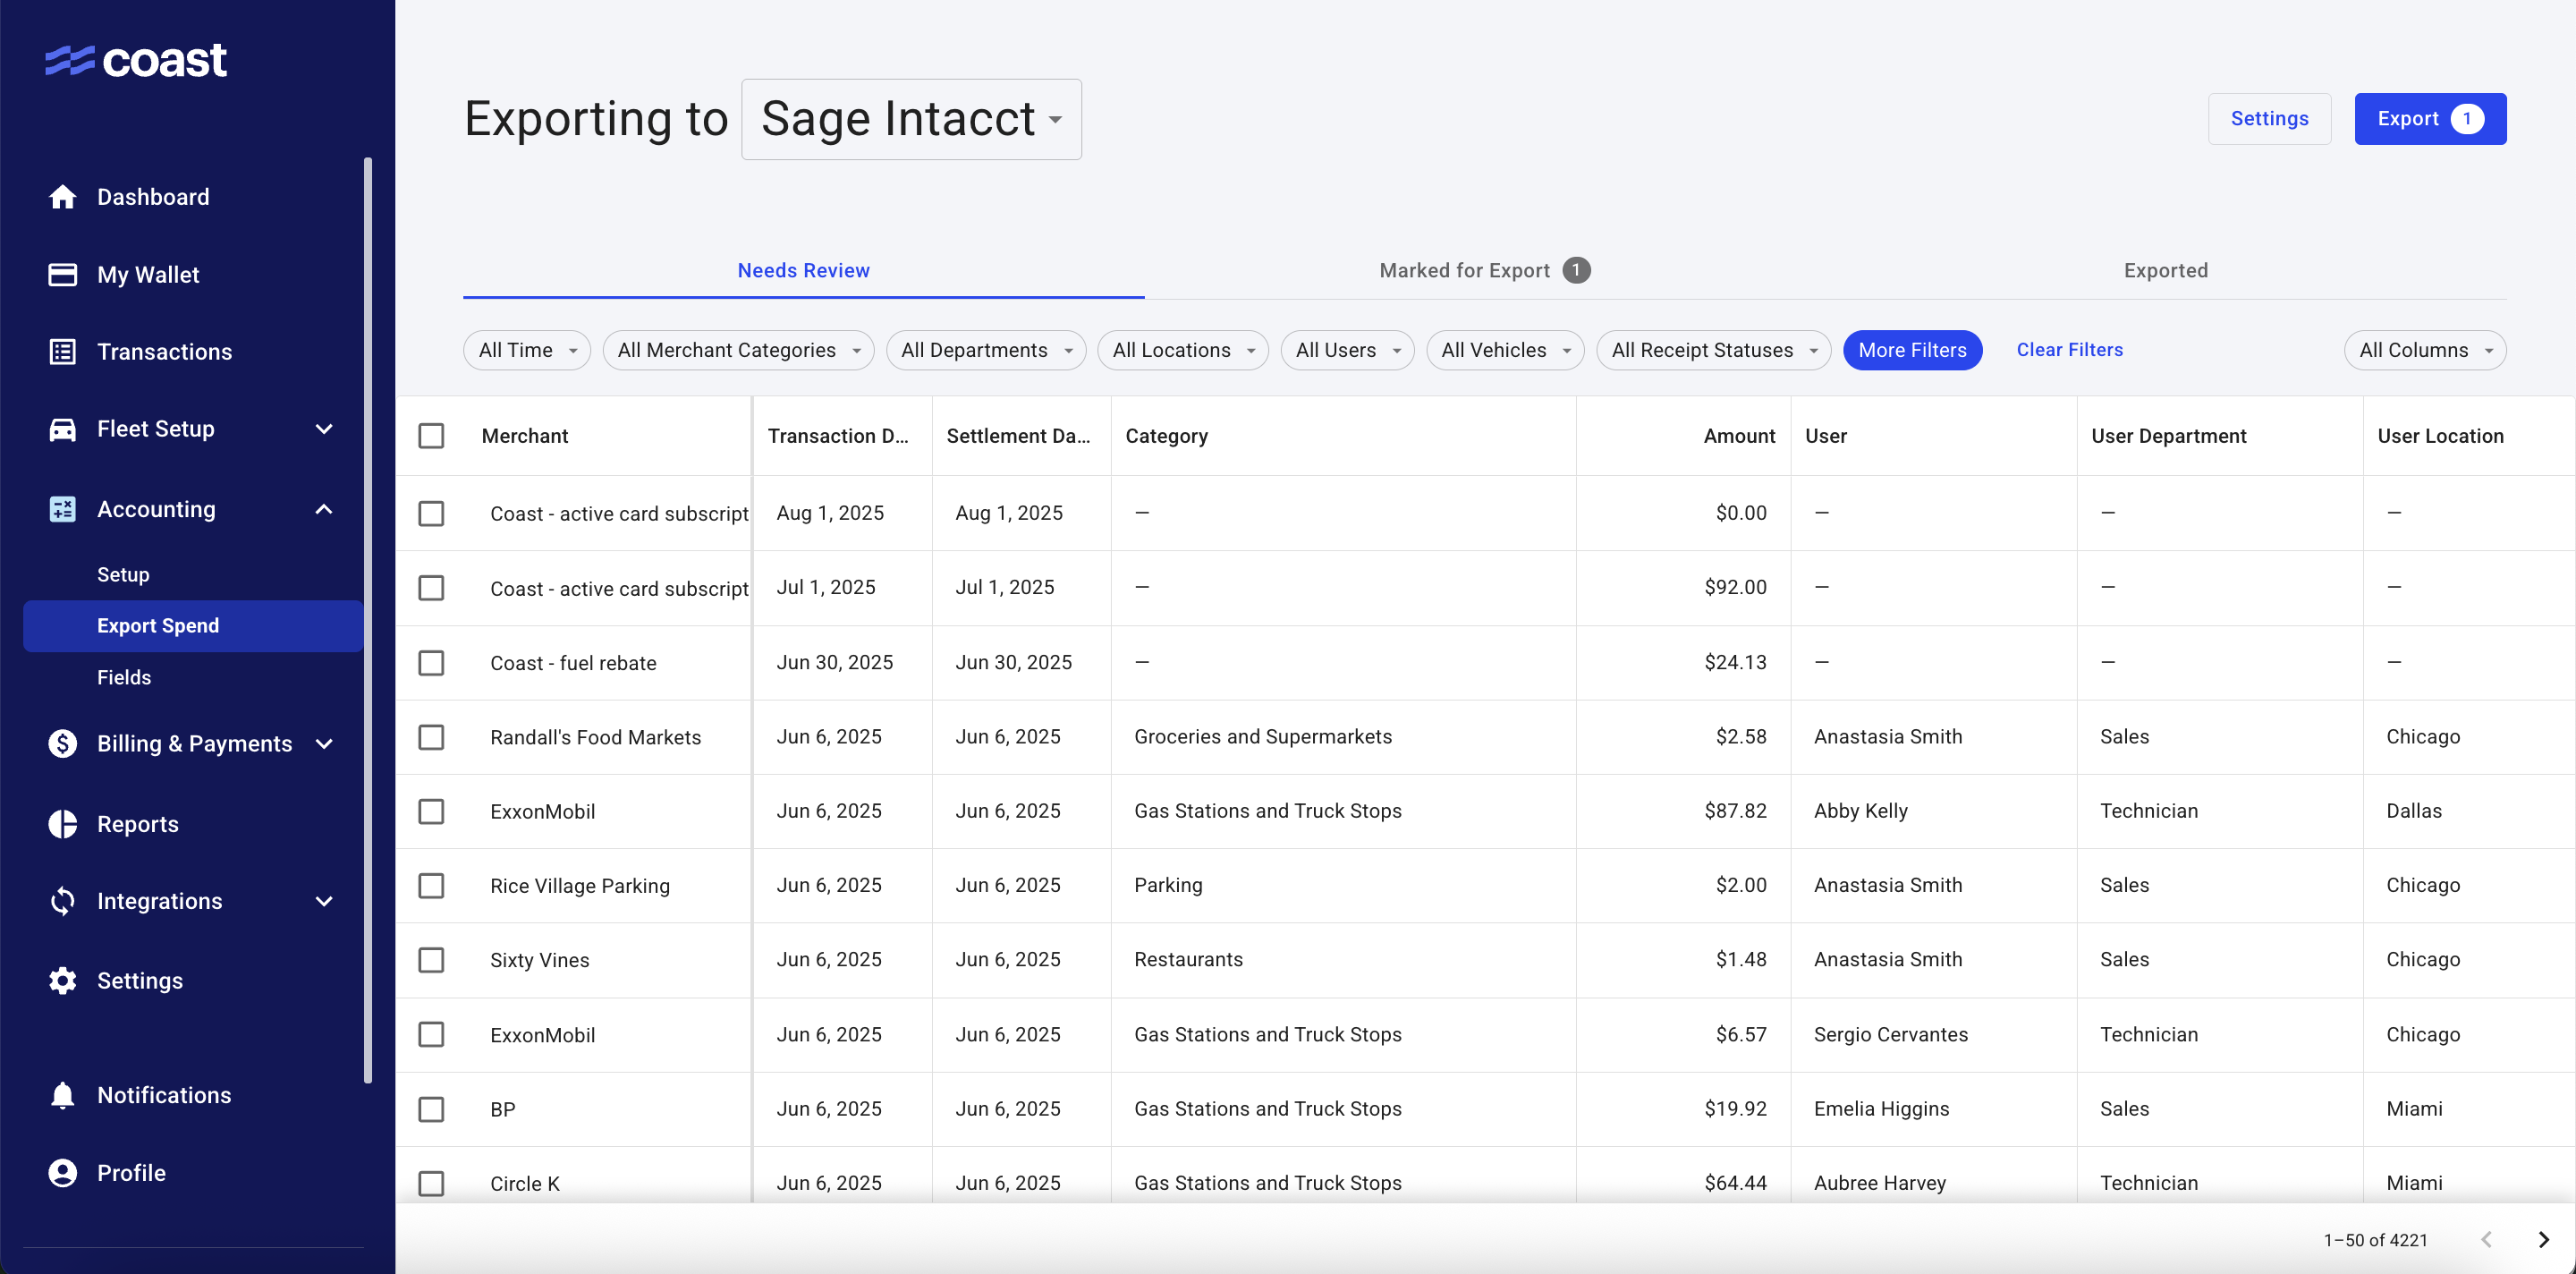
Task: Click the Notifications bell icon
Action: tap(62, 1095)
